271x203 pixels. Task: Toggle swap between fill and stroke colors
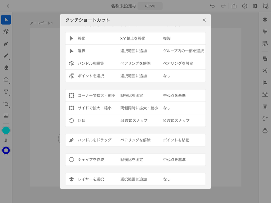pos(7,139)
